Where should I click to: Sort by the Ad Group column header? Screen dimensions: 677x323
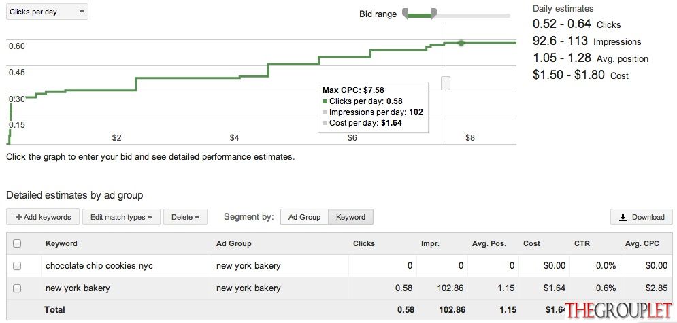(233, 243)
